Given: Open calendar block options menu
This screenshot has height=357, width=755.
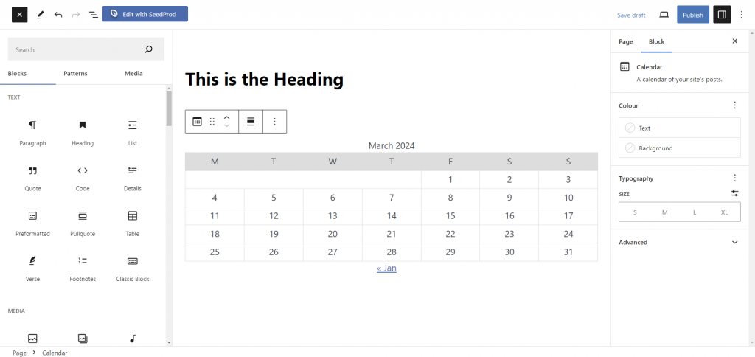Looking at the screenshot, I should click(274, 122).
